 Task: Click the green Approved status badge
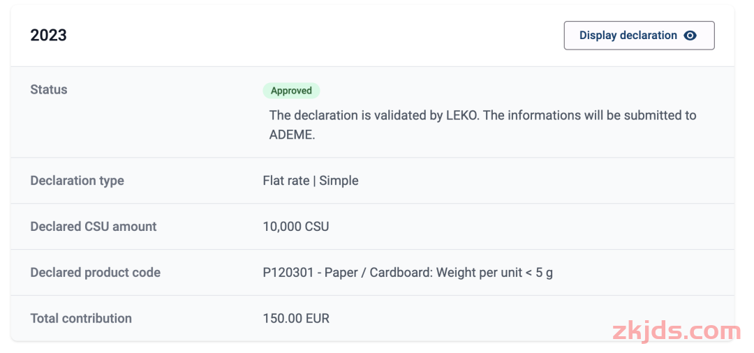pyautogui.click(x=291, y=91)
